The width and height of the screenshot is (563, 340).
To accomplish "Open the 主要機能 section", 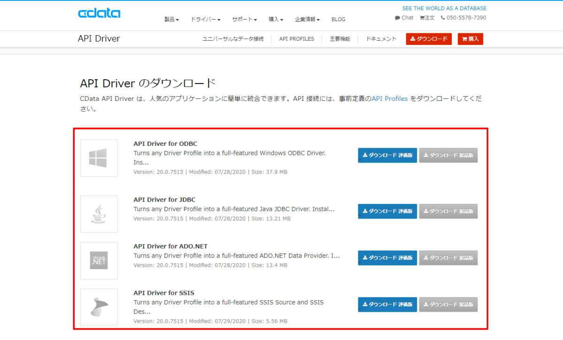I will coord(340,39).
